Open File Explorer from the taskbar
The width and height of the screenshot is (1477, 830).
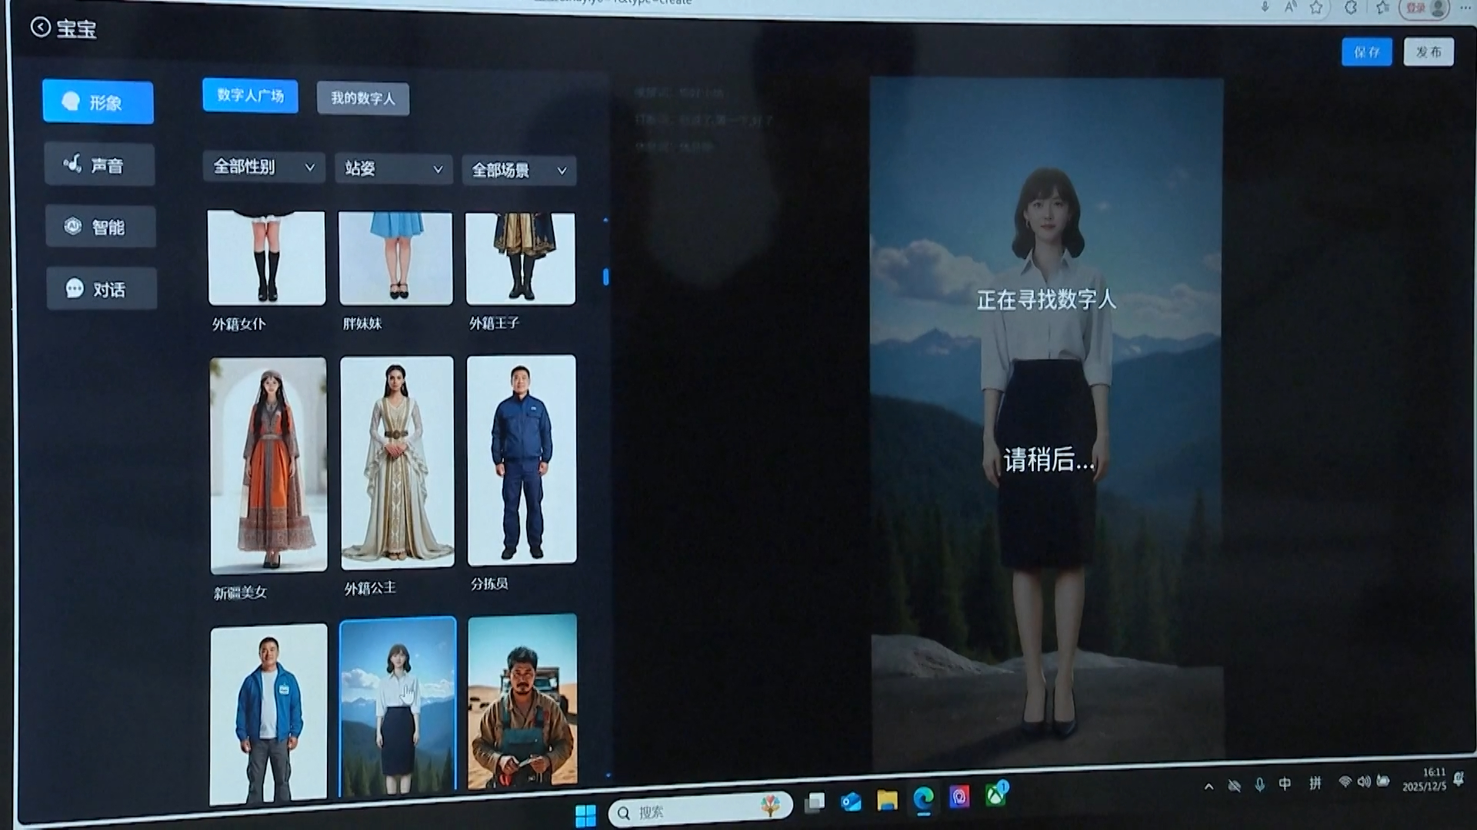pyautogui.click(x=887, y=801)
